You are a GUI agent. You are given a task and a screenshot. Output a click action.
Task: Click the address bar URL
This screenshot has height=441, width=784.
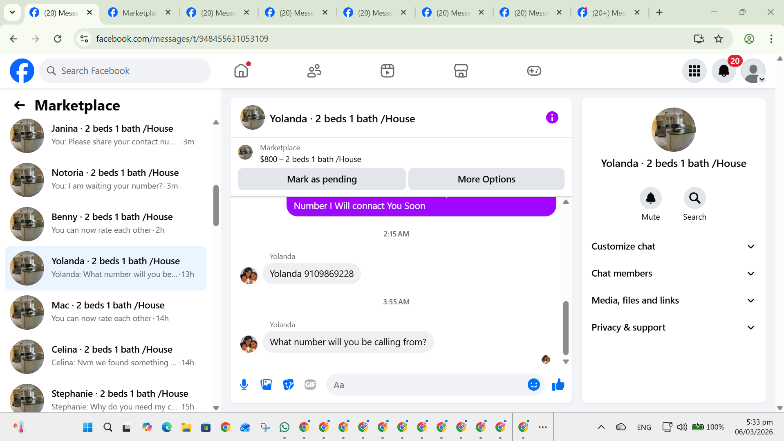coord(182,39)
